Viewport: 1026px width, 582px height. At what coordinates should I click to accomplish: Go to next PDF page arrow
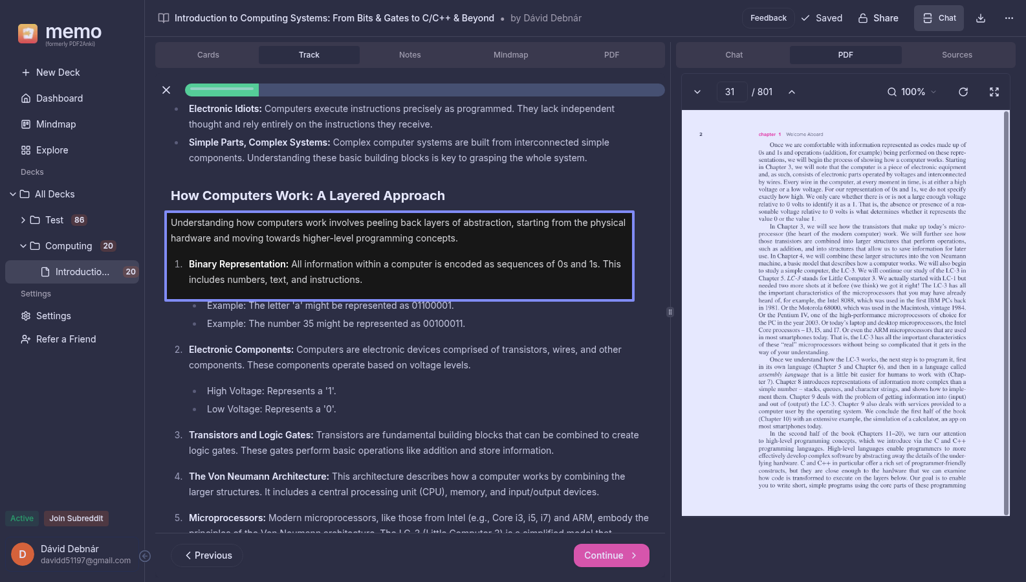[x=697, y=92]
